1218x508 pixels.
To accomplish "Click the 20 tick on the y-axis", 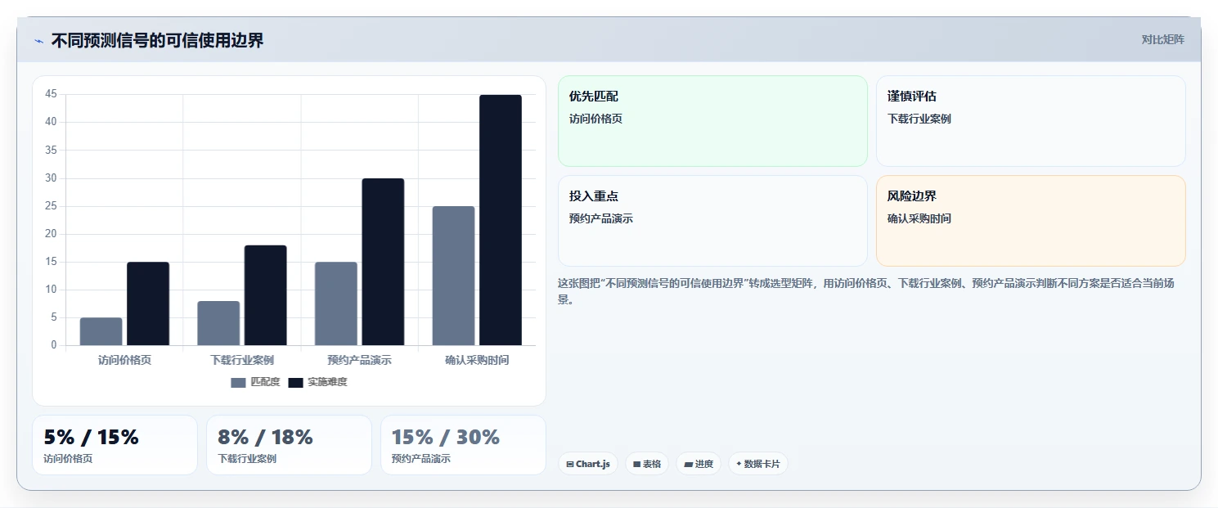I will pyautogui.click(x=51, y=234).
